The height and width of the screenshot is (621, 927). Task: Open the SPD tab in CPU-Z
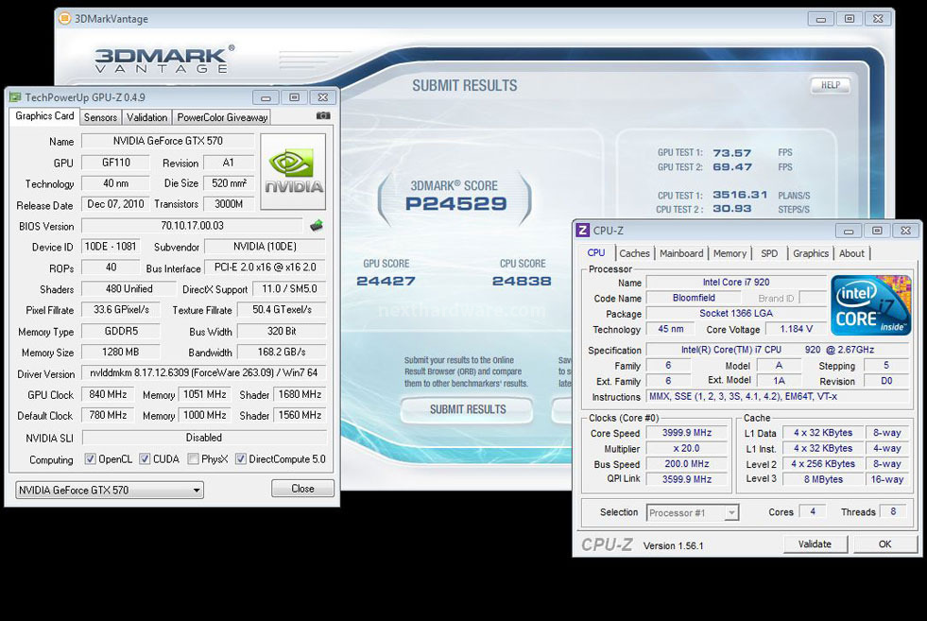pos(769,253)
